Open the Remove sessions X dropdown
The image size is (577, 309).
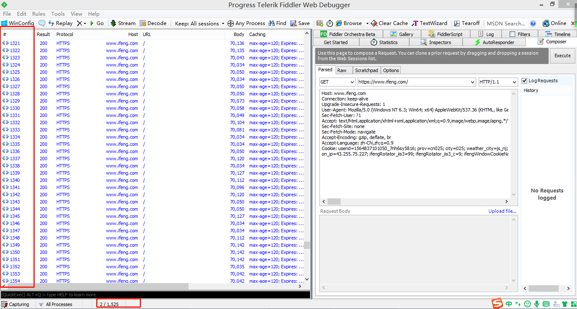(x=82, y=23)
